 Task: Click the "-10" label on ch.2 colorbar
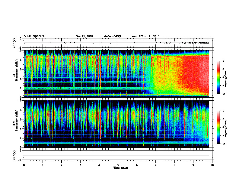(223, 144)
